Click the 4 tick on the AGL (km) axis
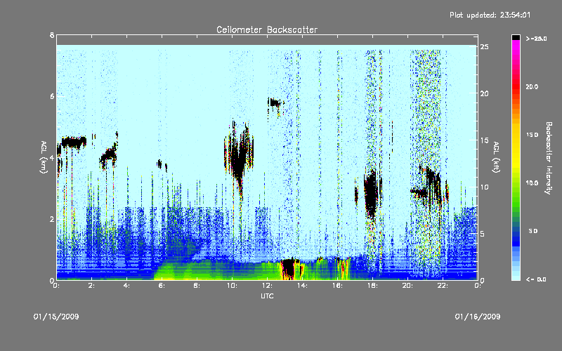The image size is (562, 351). 52,158
